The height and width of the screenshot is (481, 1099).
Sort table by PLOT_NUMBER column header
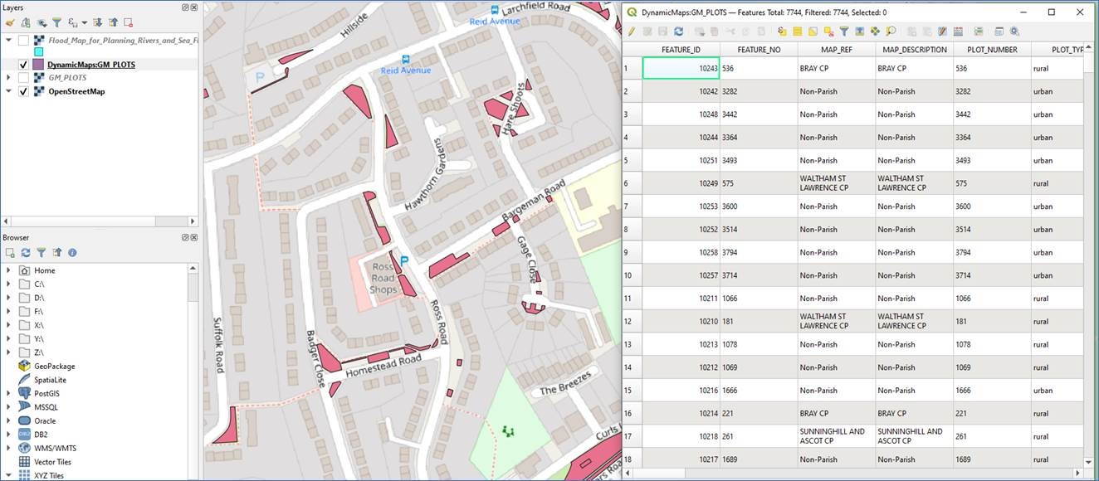tap(992, 50)
